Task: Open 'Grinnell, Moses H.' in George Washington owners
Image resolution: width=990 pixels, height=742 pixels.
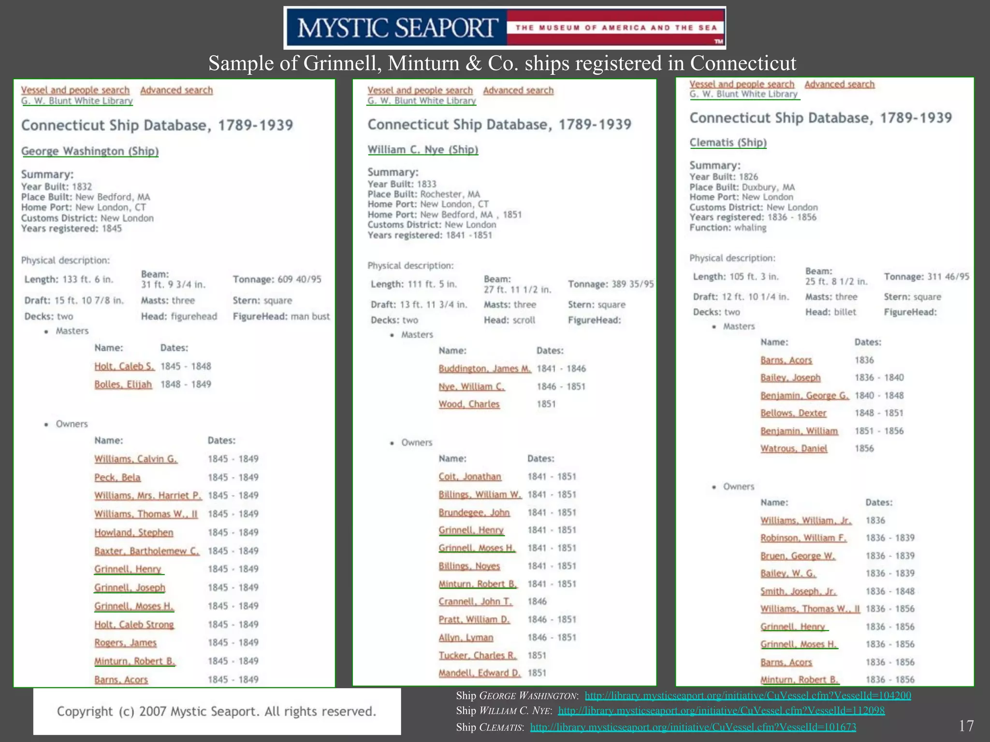Action: [134, 606]
